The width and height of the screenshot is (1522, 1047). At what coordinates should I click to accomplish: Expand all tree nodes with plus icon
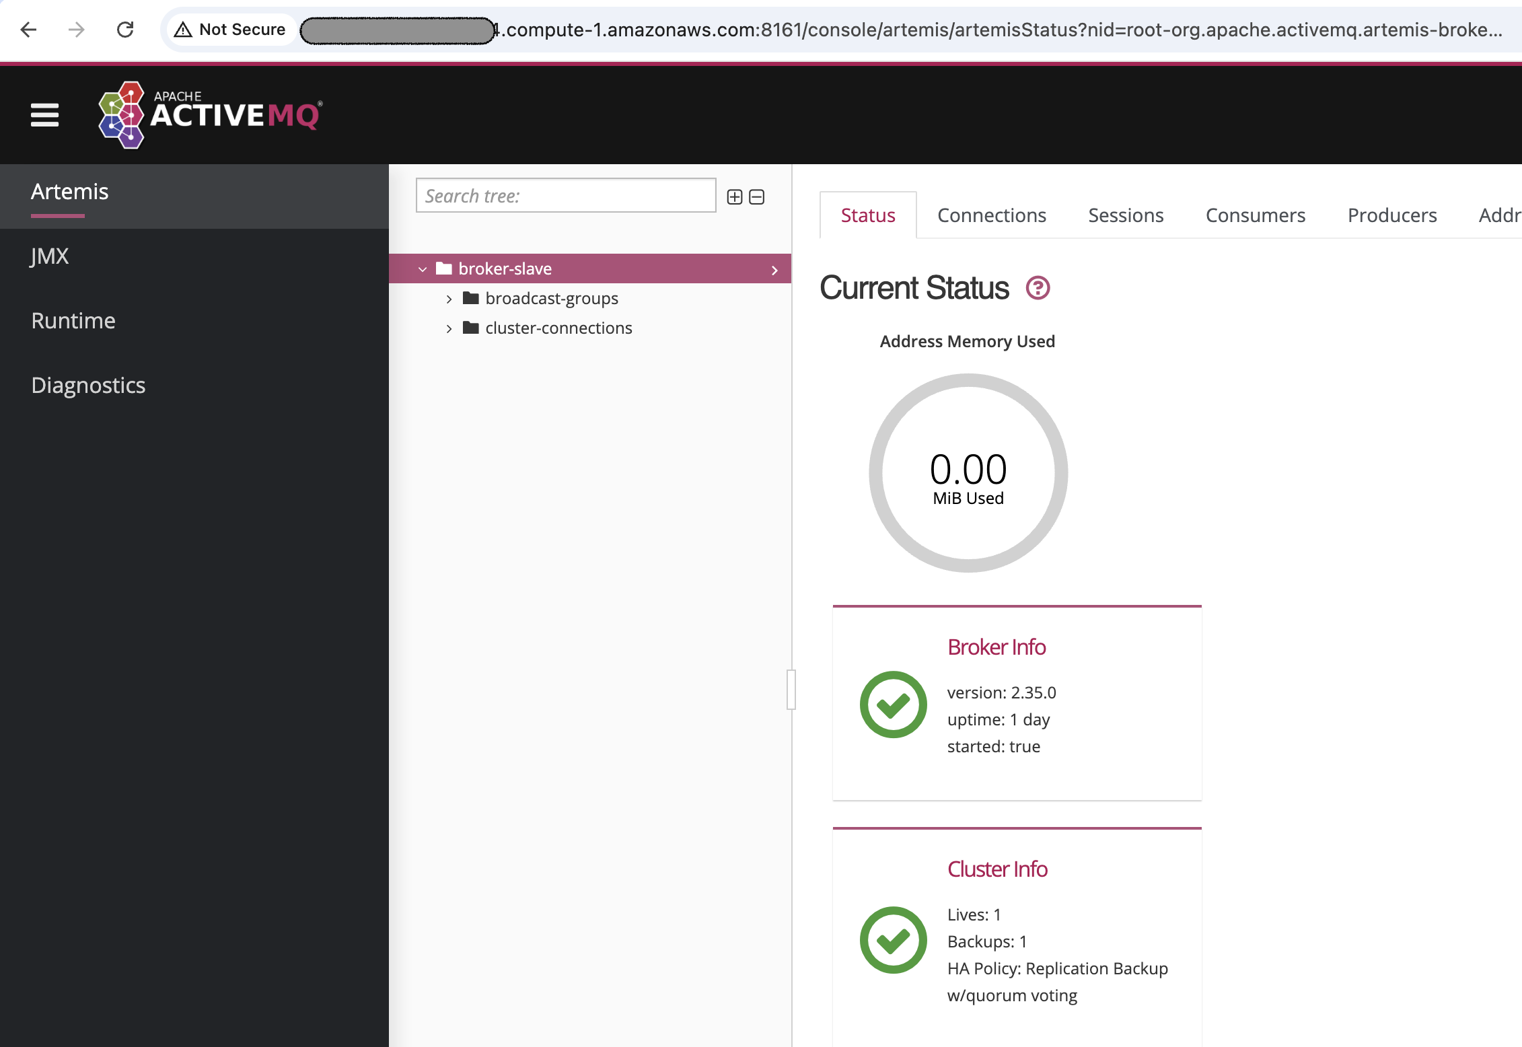(x=735, y=197)
